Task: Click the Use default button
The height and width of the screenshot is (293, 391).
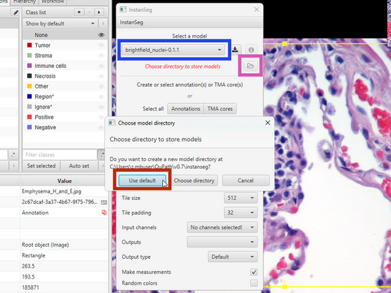Action: (x=142, y=180)
